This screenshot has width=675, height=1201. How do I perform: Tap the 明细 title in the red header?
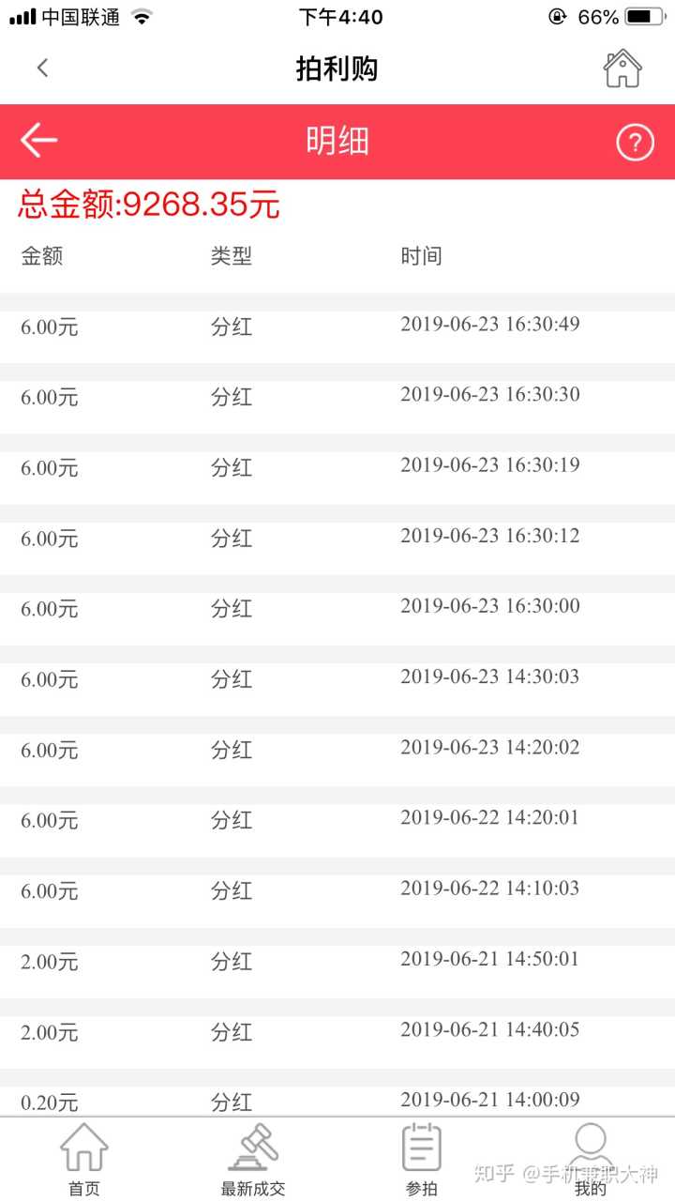(x=337, y=142)
